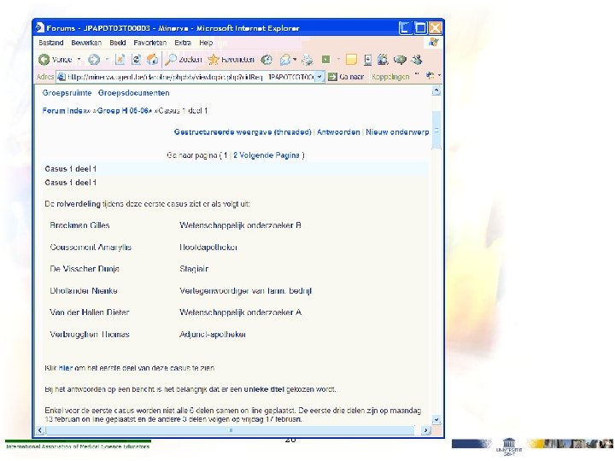Click the Ga naar button

[x=346, y=77]
